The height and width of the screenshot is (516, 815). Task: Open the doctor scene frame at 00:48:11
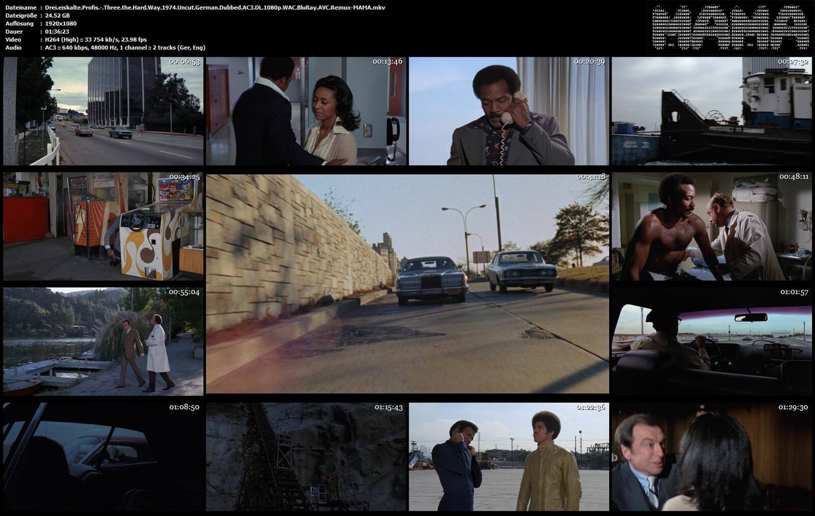pos(712,226)
